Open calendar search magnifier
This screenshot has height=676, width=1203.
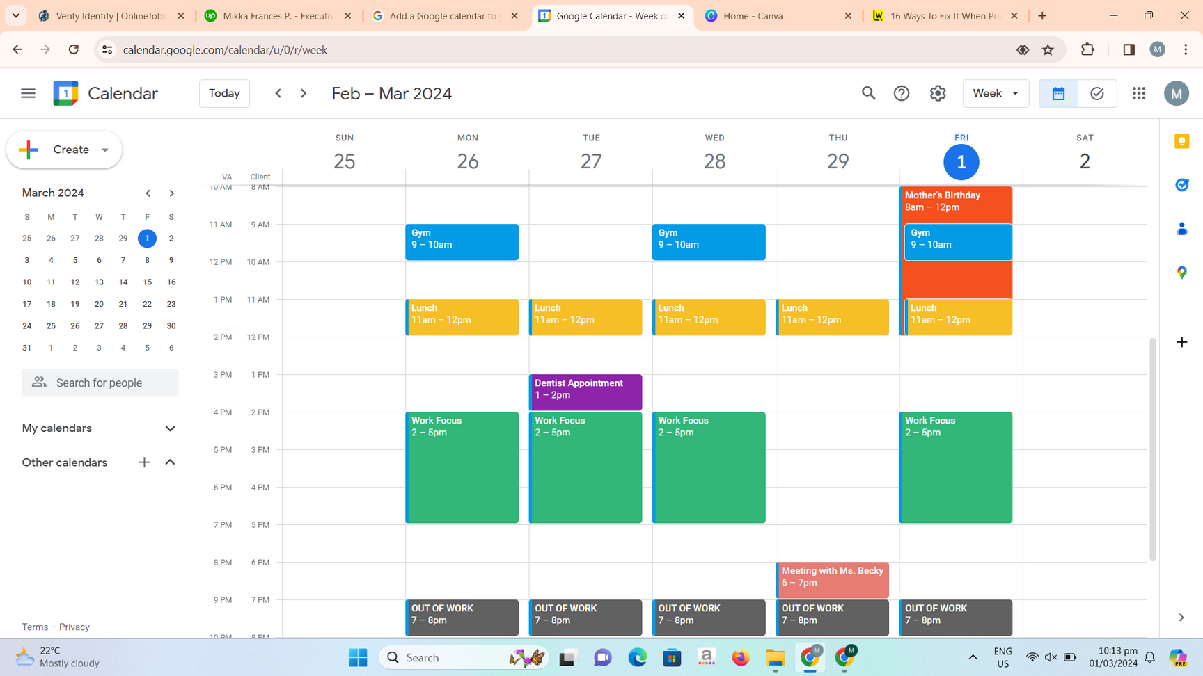pyautogui.click(x=868, y=93)
